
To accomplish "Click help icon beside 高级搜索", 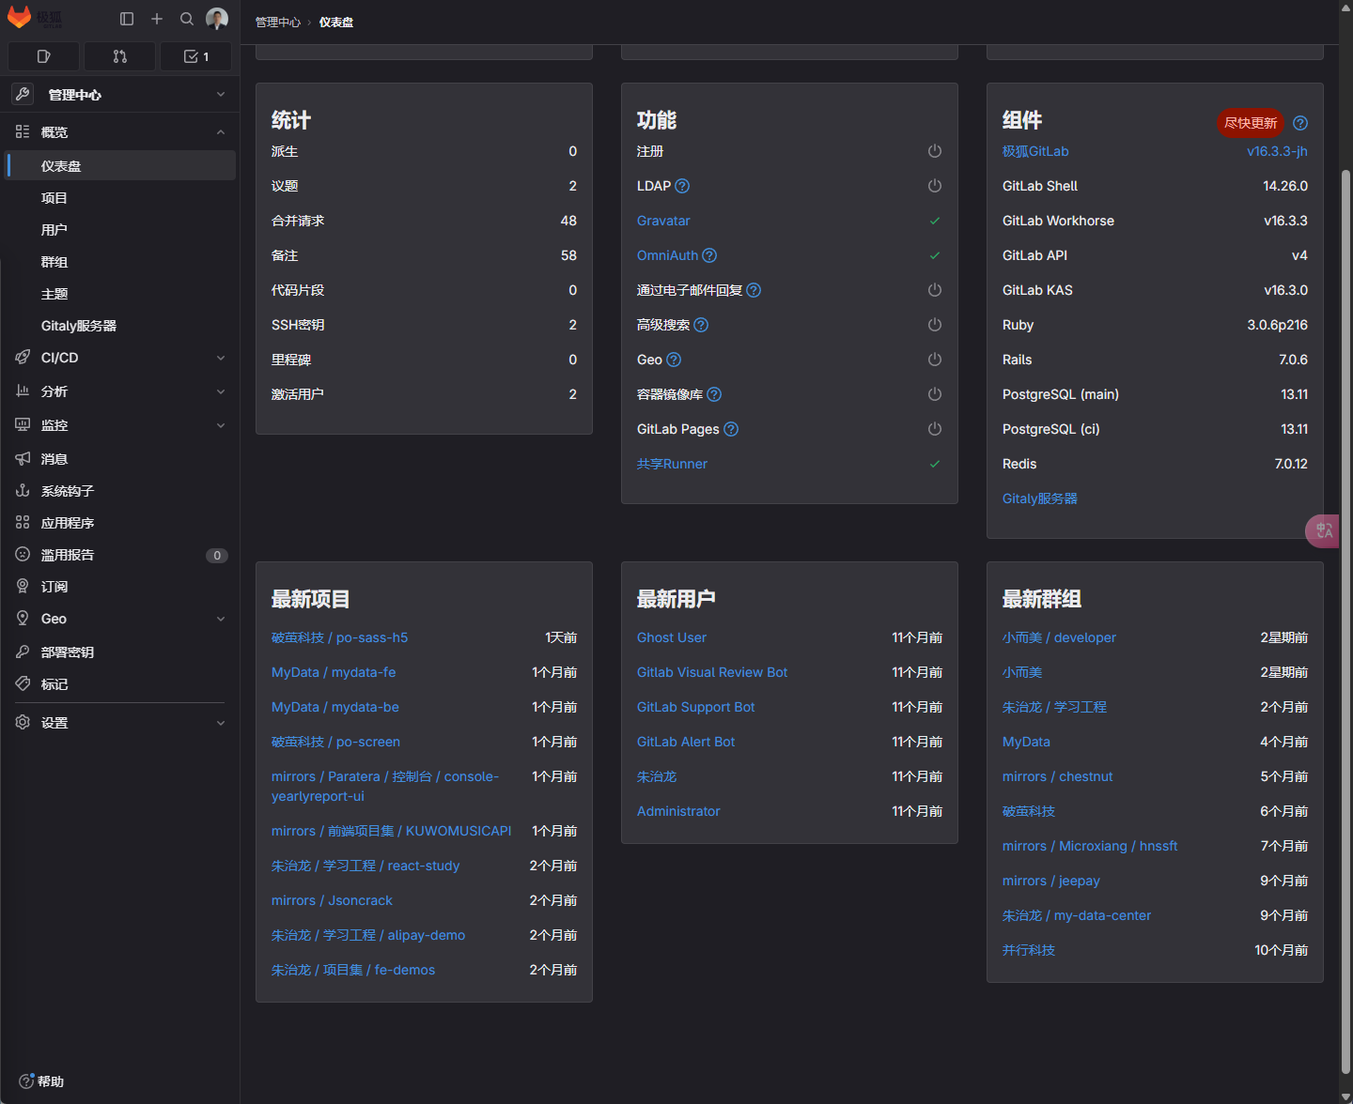I will point(701,325).
